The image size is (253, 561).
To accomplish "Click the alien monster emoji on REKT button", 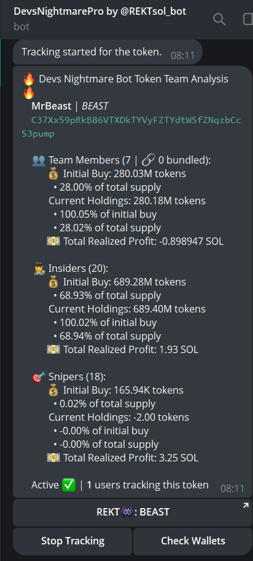I will pos(127,512).
